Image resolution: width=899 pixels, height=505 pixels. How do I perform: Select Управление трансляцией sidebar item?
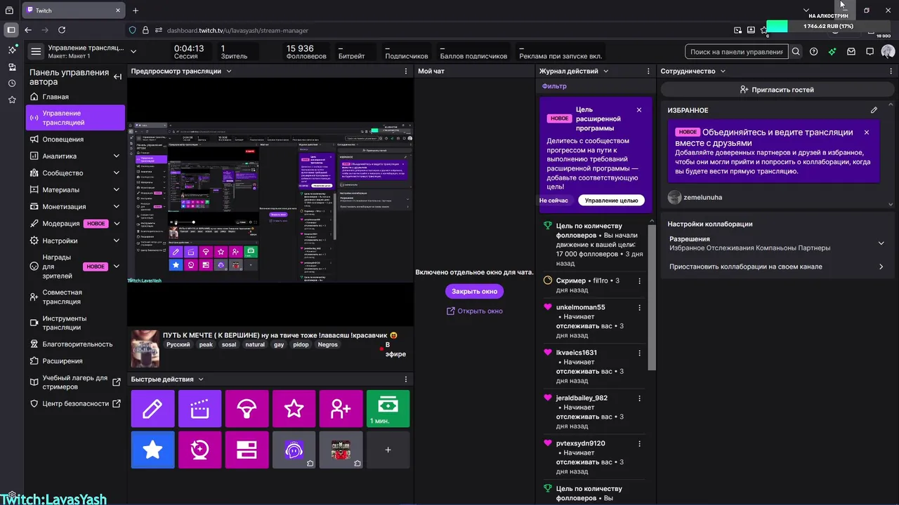(x=75, y=118)
